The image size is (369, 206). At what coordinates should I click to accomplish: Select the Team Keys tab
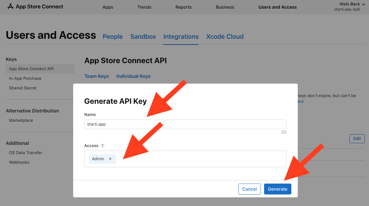click(97, 76)
